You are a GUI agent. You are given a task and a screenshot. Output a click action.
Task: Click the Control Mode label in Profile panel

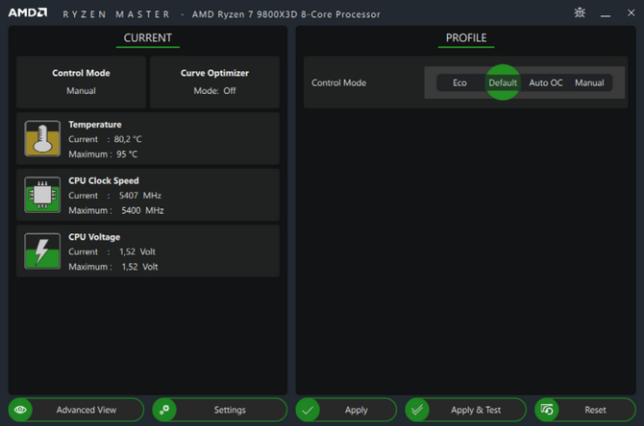[x=339, y=83]
